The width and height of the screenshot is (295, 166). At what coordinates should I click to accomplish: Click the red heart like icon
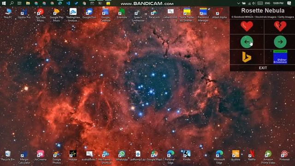[247, 26]
